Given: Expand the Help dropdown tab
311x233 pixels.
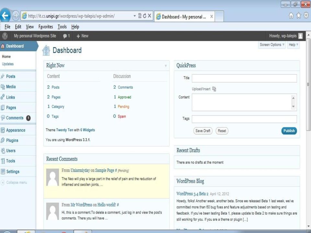Looking at the screenshot, I should click(x=294, y=45).
